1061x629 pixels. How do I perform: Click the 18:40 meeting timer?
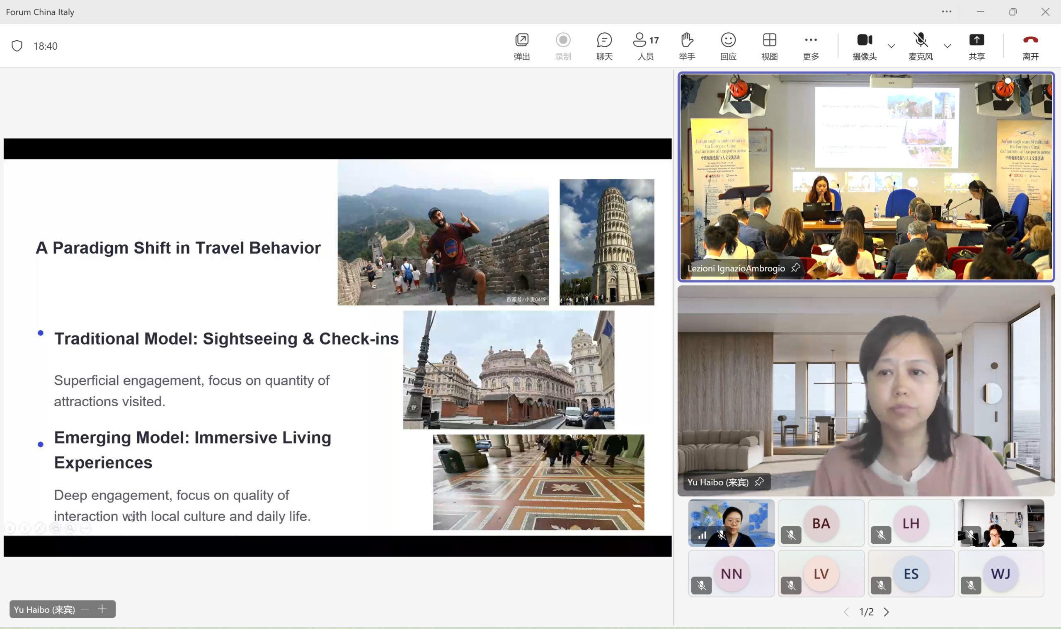coord(46,46)
